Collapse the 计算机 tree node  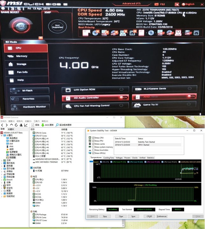[2, 135]
